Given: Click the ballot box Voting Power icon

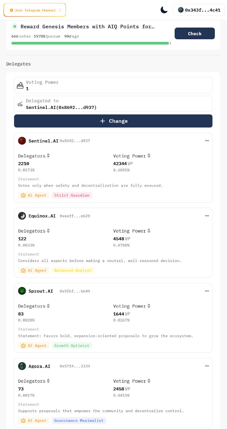Looking at the screenshot, I should point(20,85).
